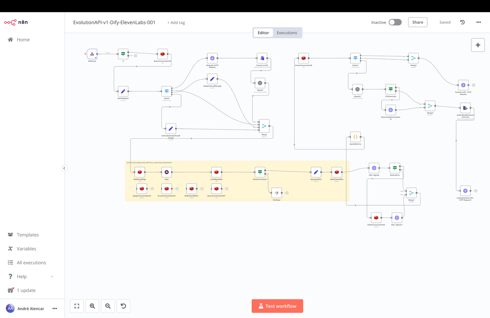Image resolution: width=490 pixels, height=318 pixels.
Task: Click the zoom in magnifier button
Action: coord(92,306)
